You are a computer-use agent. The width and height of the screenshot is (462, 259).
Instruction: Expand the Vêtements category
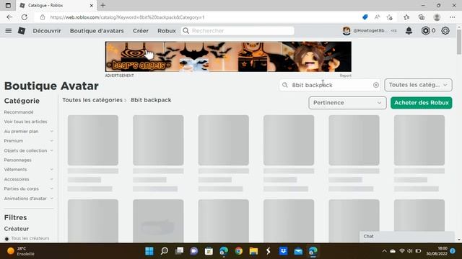51,170
